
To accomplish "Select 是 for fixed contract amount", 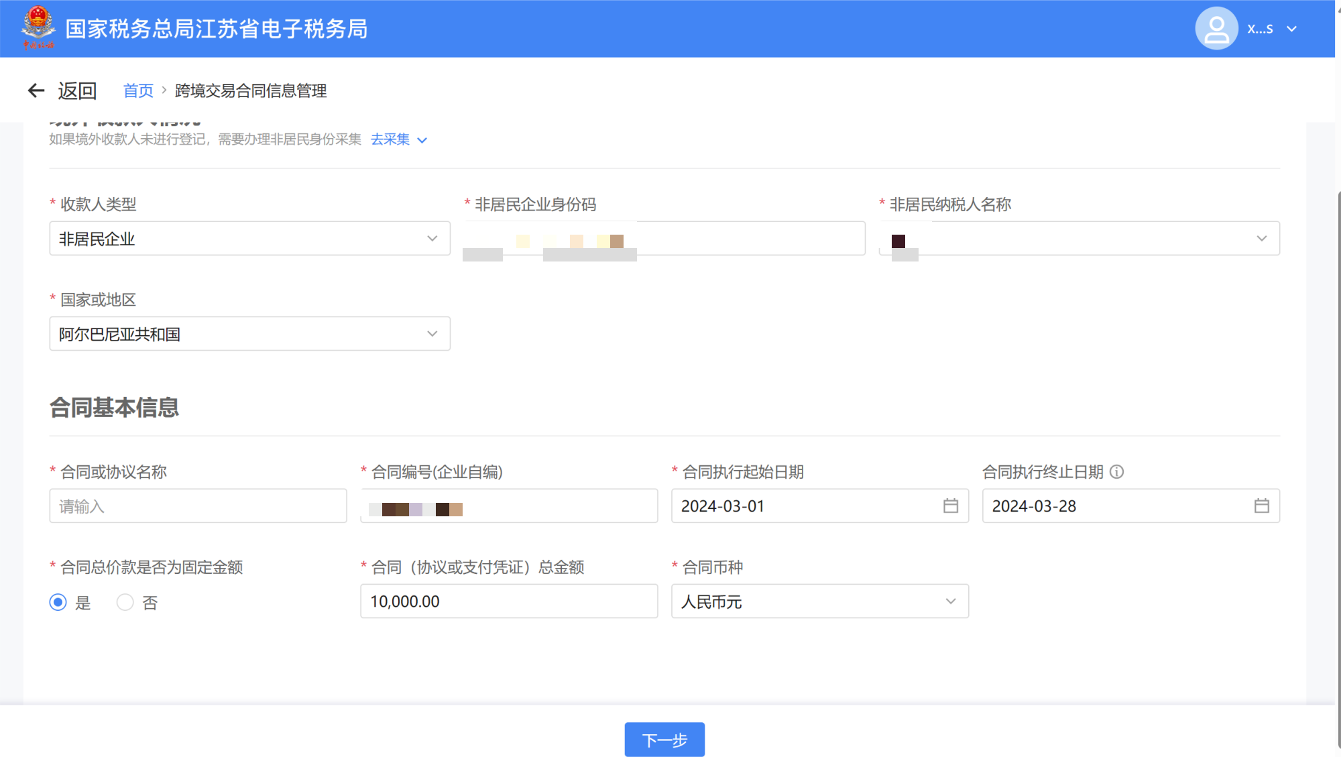I will click(x=58, y=602).
